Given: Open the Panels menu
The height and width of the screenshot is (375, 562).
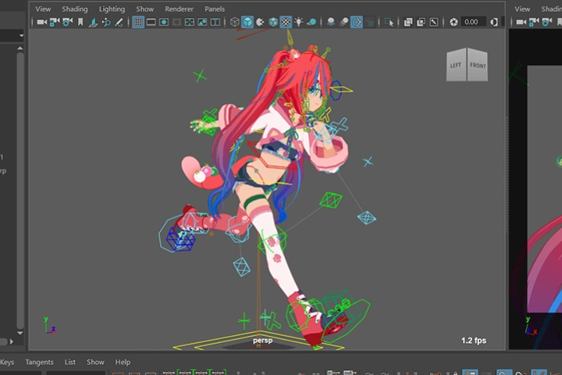Looking at the screenshot, I should tap(215, 9).
